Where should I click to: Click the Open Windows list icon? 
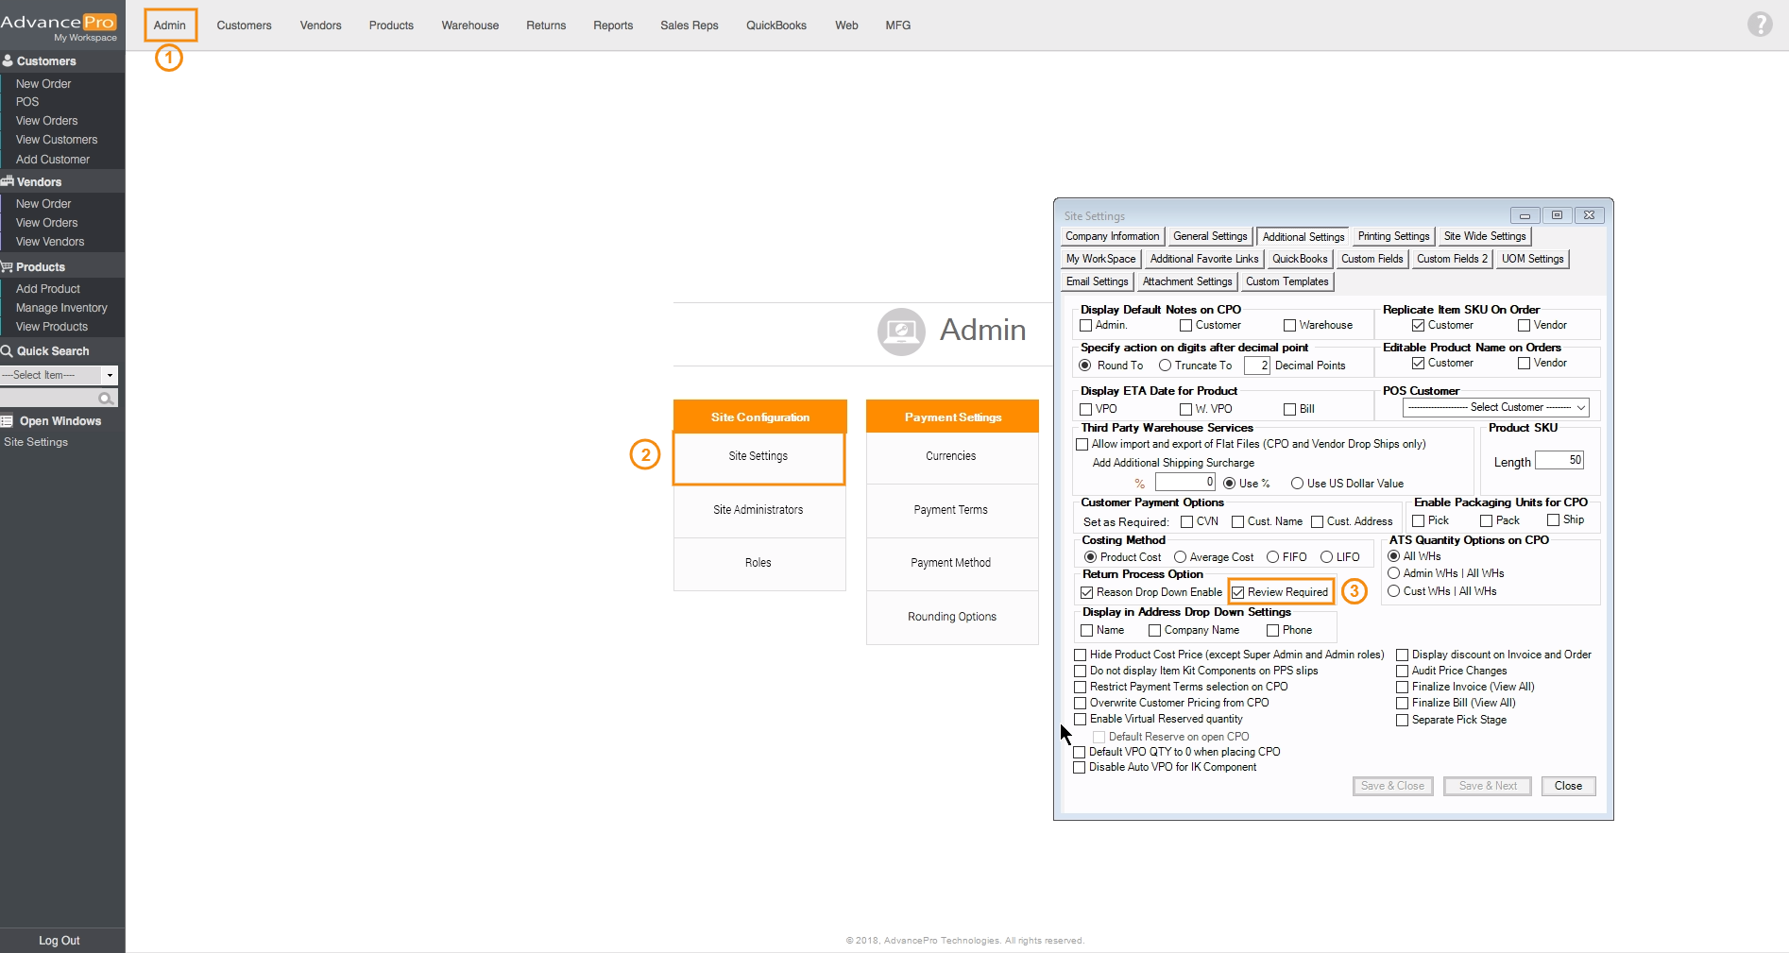(x=8, y=421)
